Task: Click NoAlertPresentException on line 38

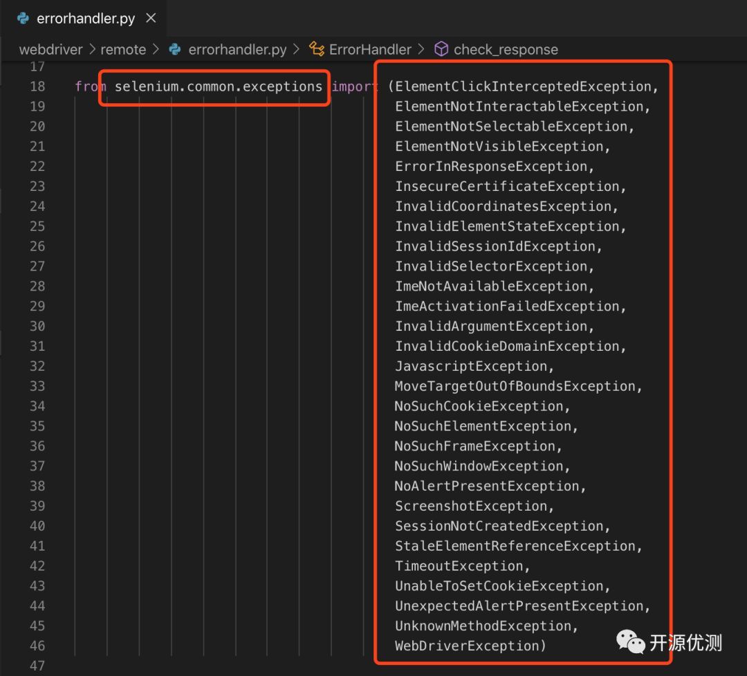Action: (x=488, y=486)
